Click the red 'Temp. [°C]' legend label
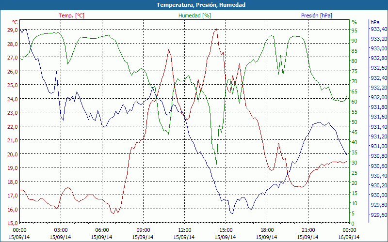The width and height of the screenshot is (388, 242). (71, 15)
